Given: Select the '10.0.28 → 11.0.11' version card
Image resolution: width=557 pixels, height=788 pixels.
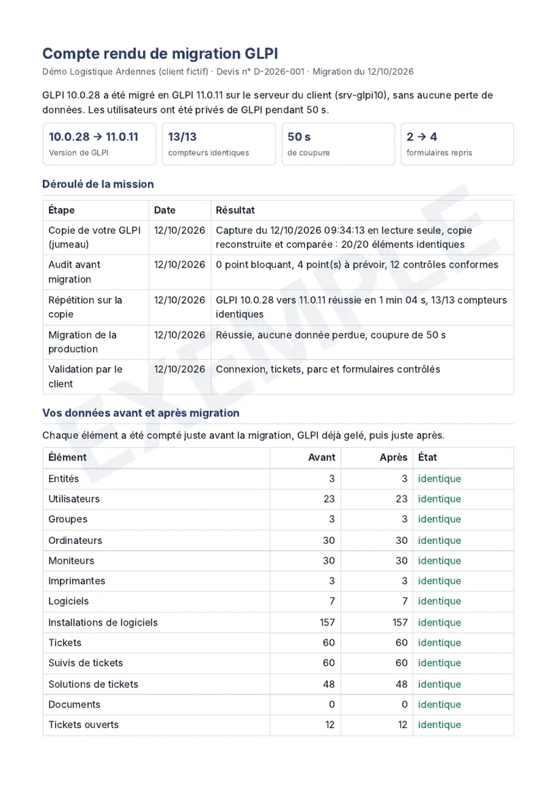Looking at the screenshot, I should point(99,143).
